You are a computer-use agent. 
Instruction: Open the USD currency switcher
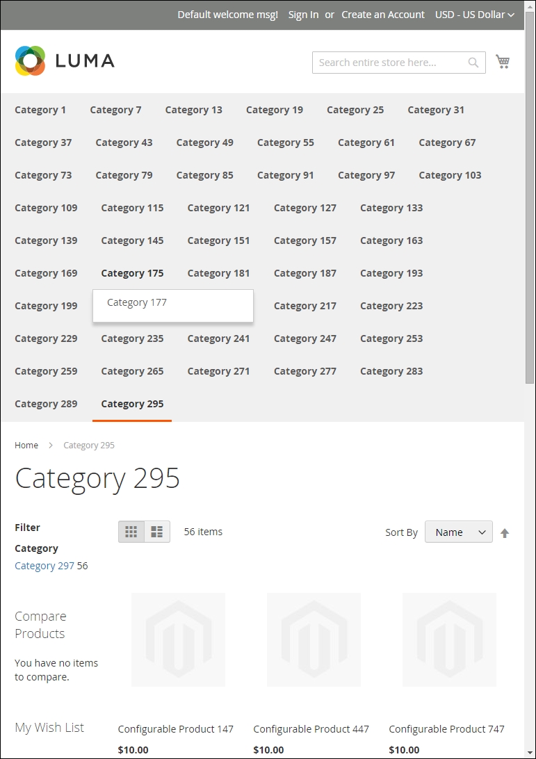tap(475, 15)
